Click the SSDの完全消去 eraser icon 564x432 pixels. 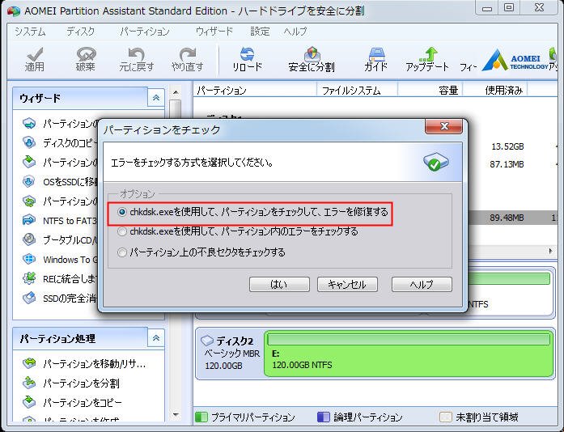point(29,298)
